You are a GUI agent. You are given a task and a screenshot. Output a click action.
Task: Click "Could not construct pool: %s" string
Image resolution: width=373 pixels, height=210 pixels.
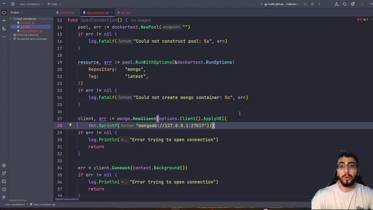tap(173, 41)
